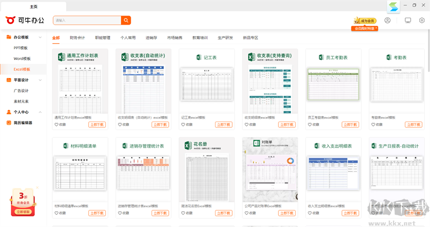Collapse the 办公模板 sidebar section
The width and height of the screenshot is (430, 227).
point(41,37)
